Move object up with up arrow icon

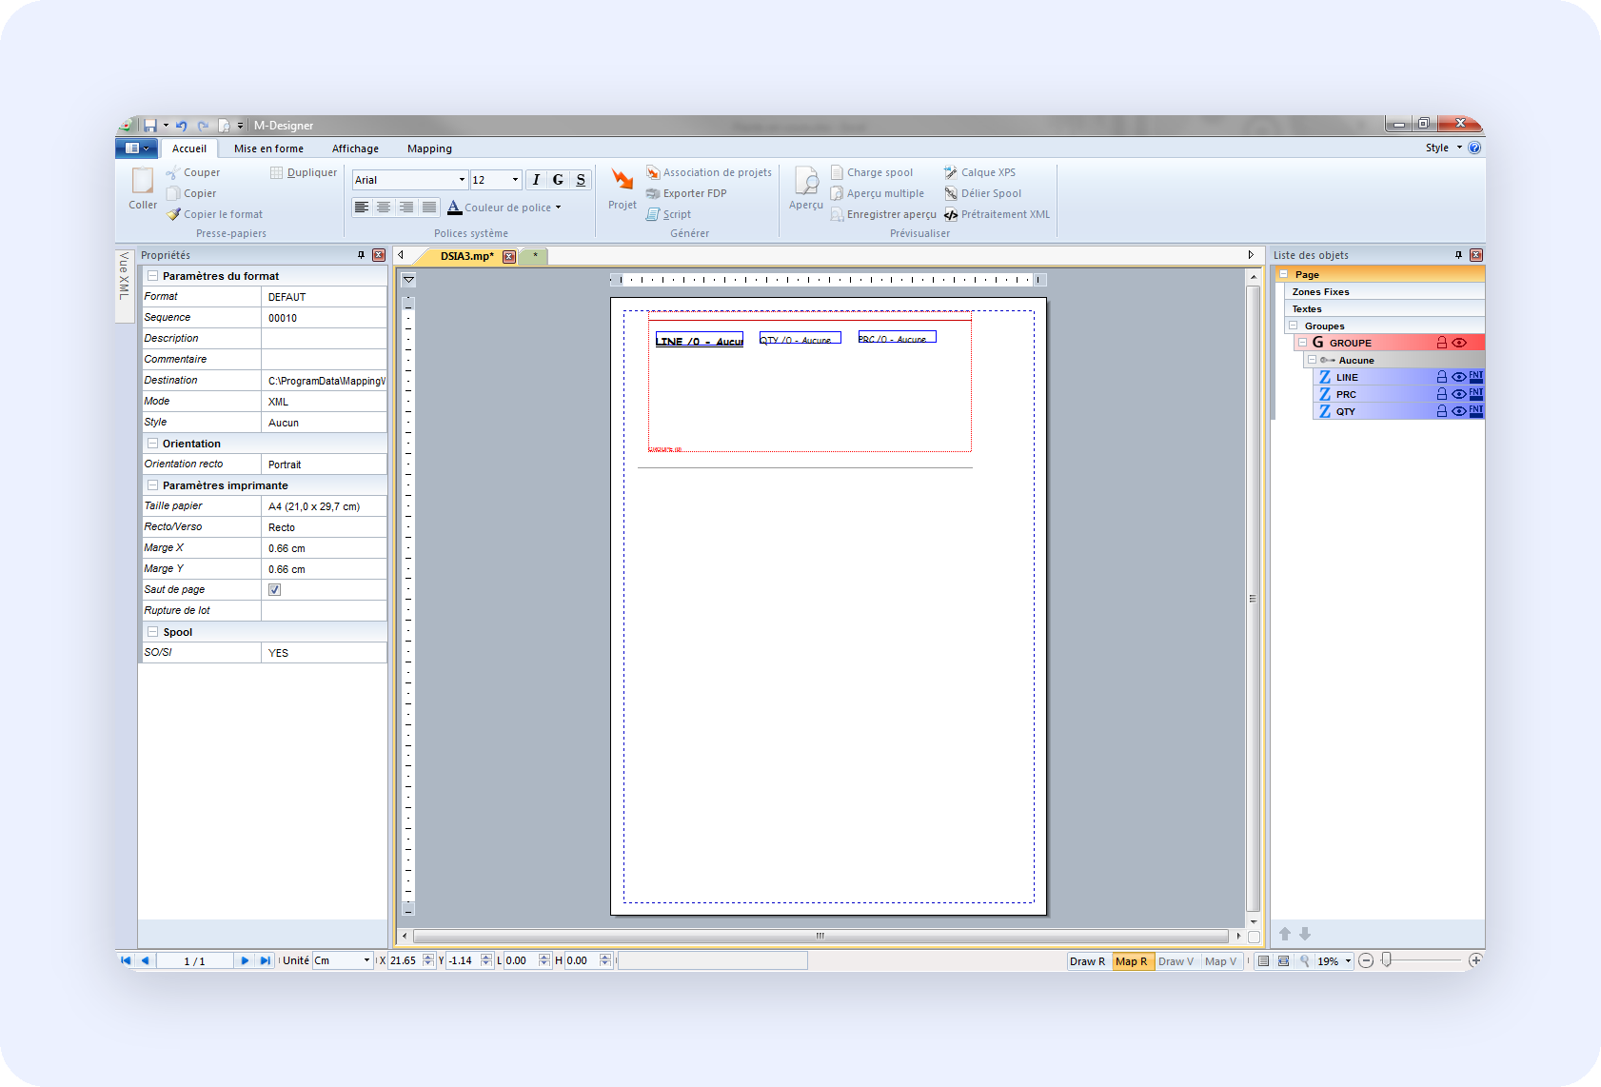pos(1285,934)
